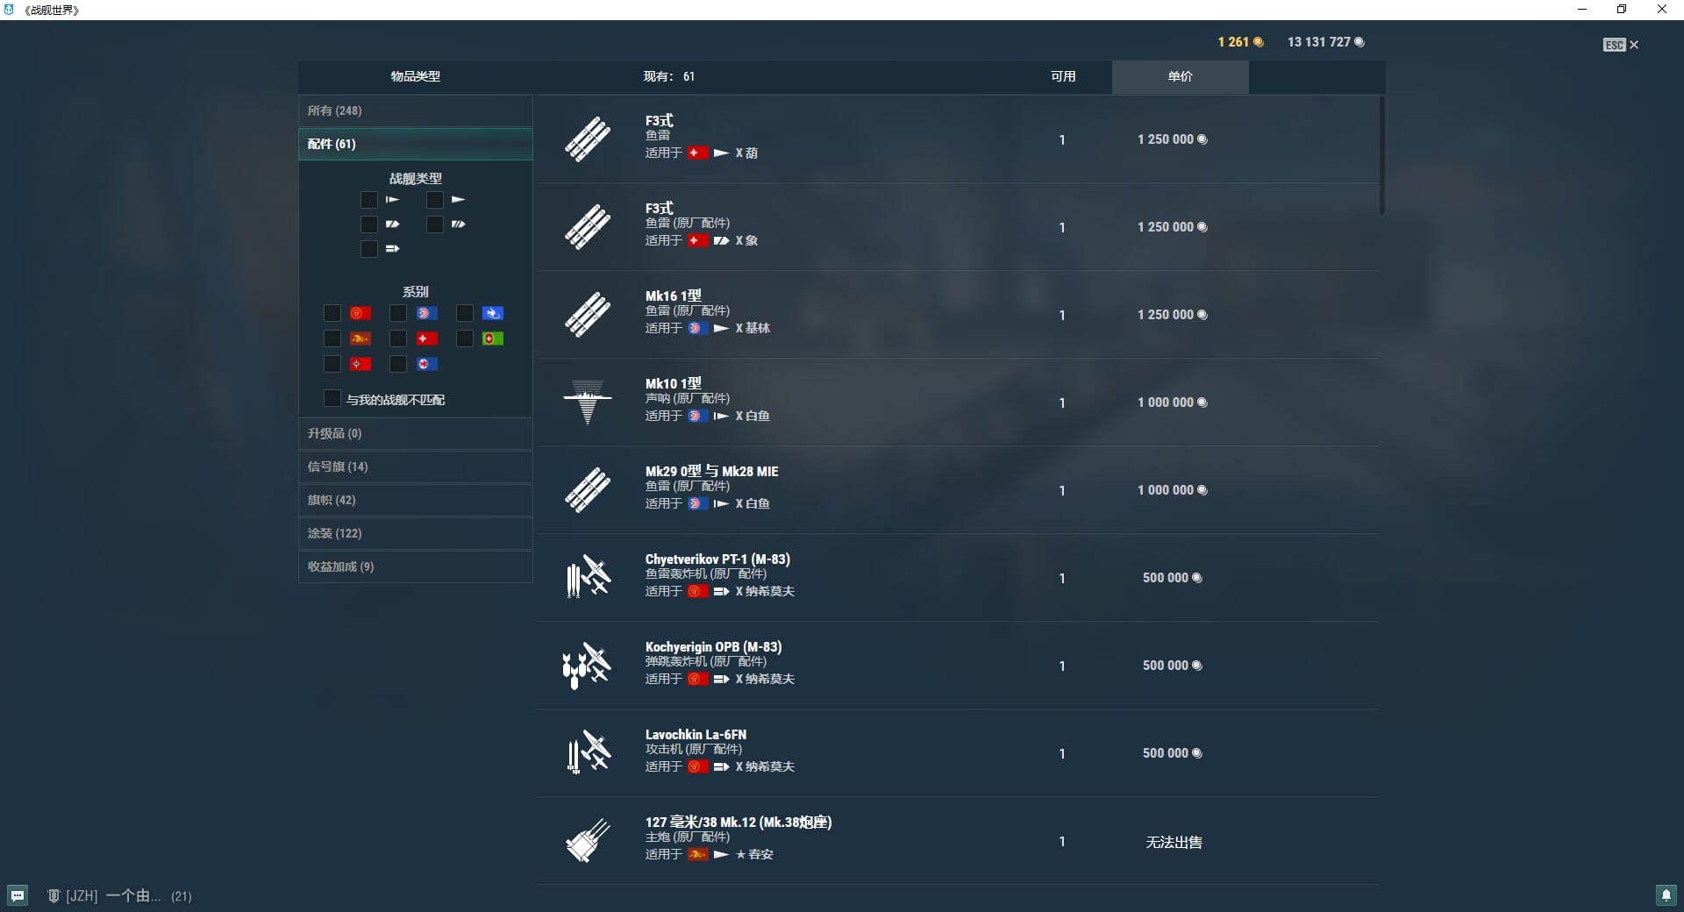Click the Lavochkin La-6FN attack aircraft icon
The image size is (1684, 912).
[587, 753]
